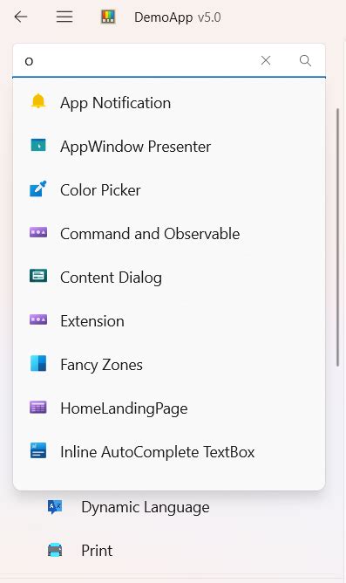Screen dimensions: 346x583
Task: Pick the Extension suggestion
Action: pos(169,321)
